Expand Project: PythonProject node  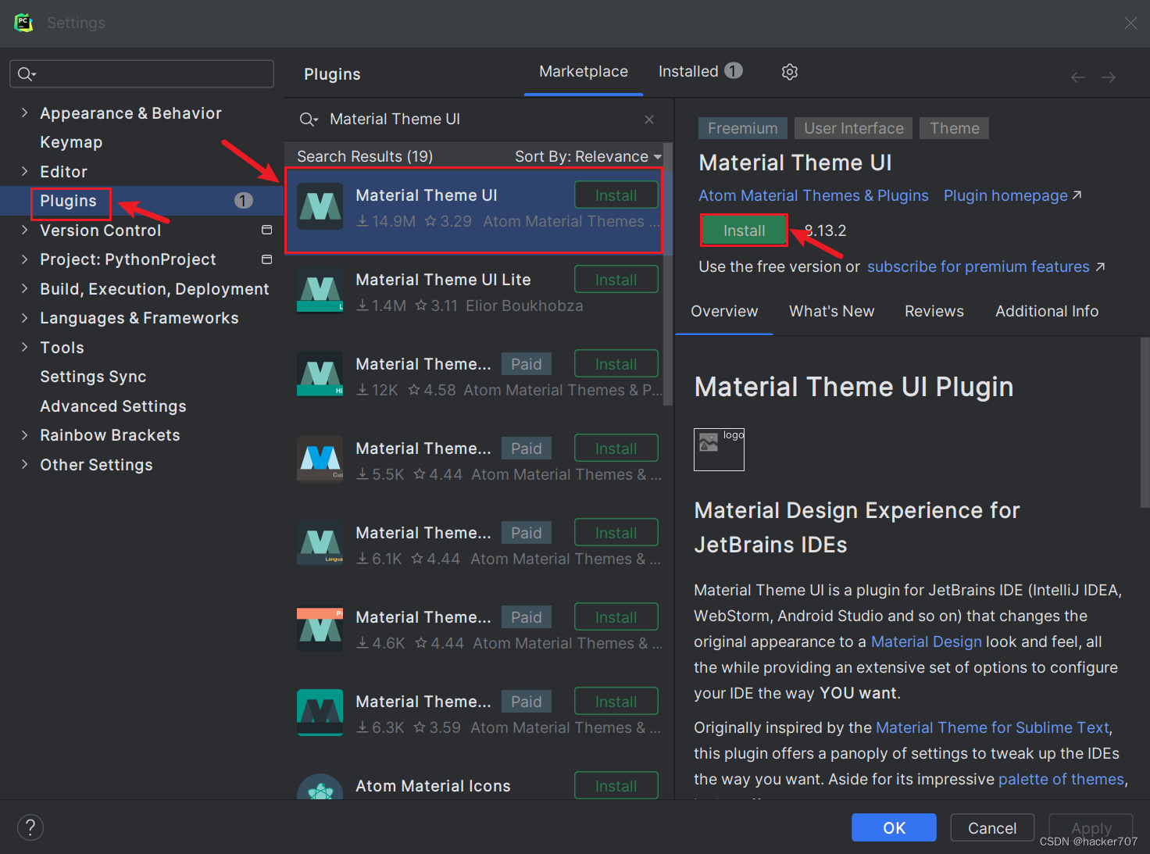[x=24, y=259]
